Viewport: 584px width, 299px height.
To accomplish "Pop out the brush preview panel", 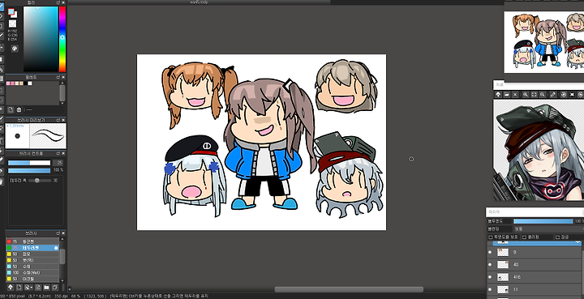I will [x=58, y=120].
